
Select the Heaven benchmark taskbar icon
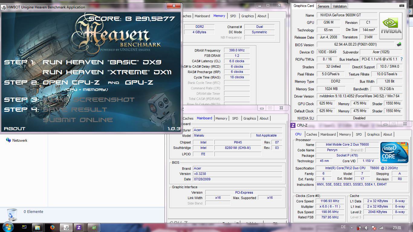click(x=66, y=227)
